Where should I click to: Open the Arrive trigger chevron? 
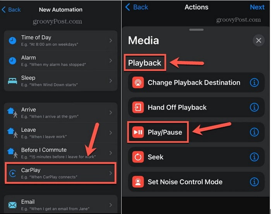(x=111, y=113)
